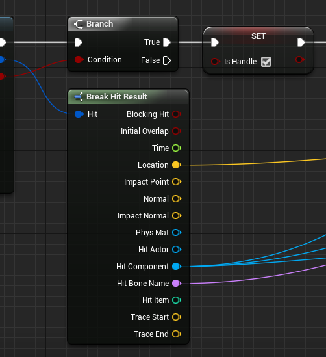The image size is (326, 357).
Task: Click the "Phys Mat" label text
Action: [153, 233]
